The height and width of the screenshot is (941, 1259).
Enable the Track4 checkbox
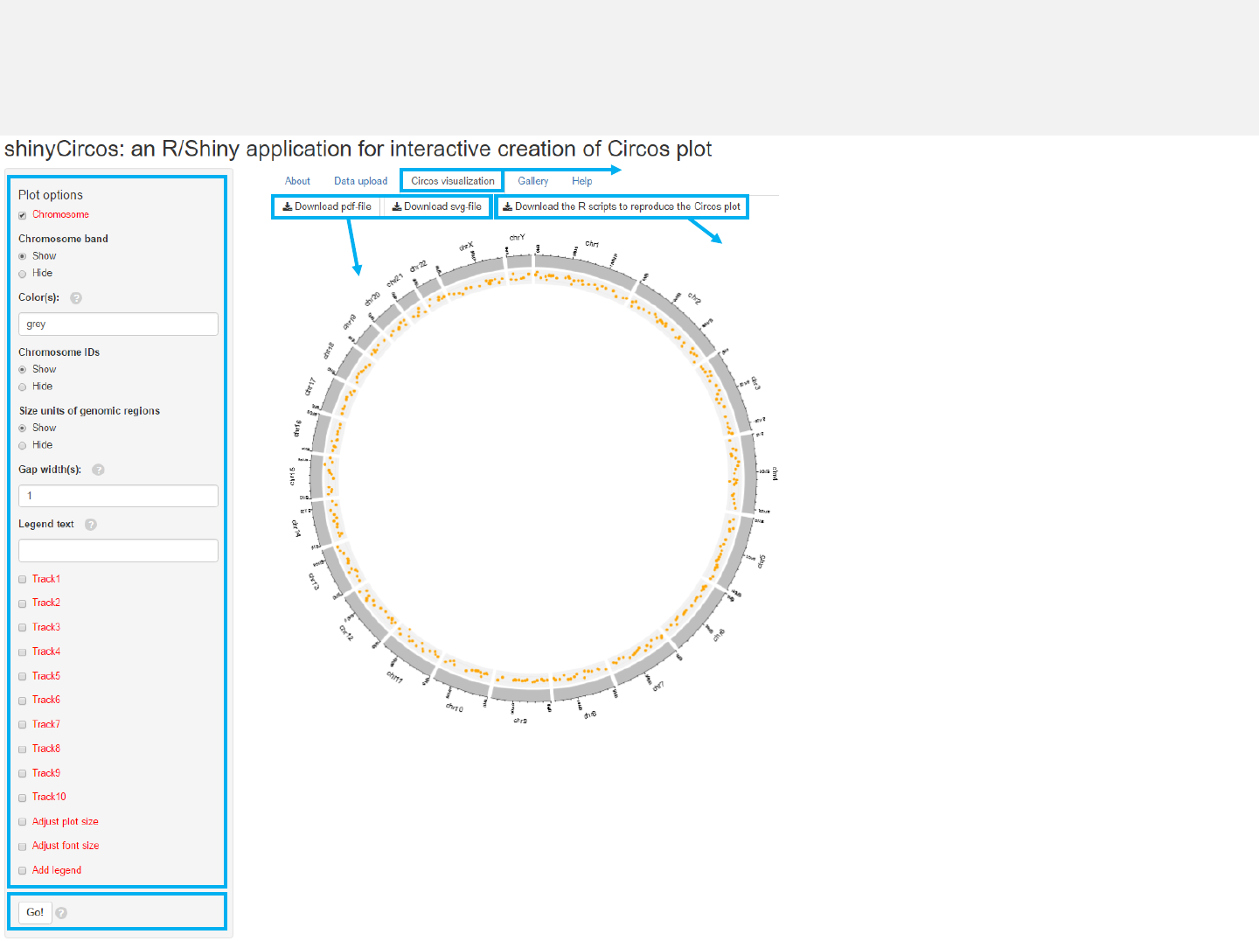pyautogui.click(x=23, y=652)
